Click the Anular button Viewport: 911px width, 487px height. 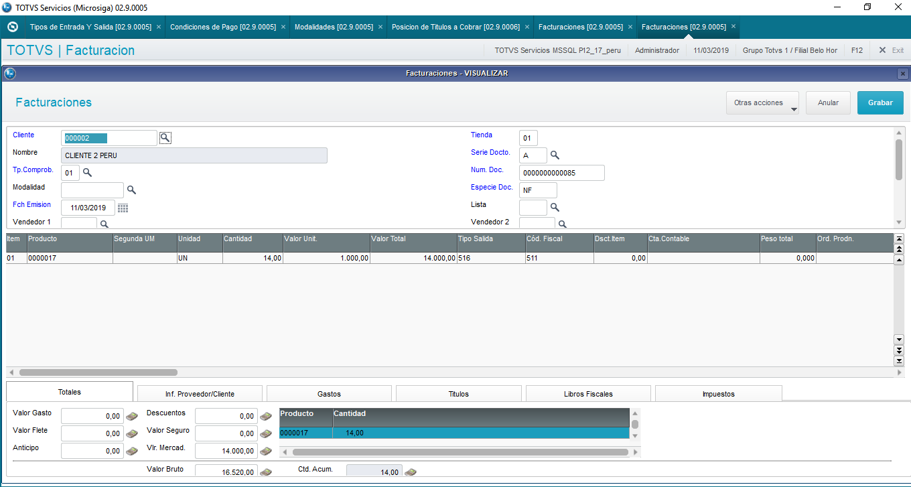(828, 103)
